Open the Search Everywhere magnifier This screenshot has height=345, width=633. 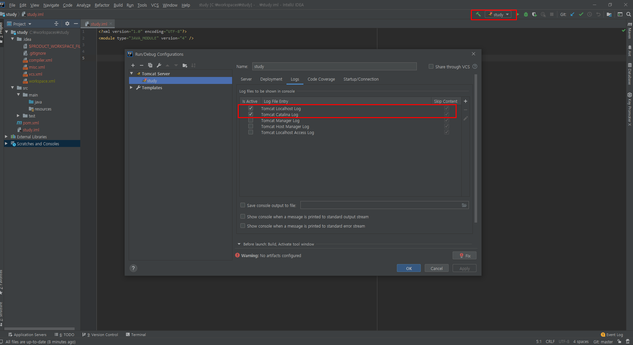pos(628,14)
